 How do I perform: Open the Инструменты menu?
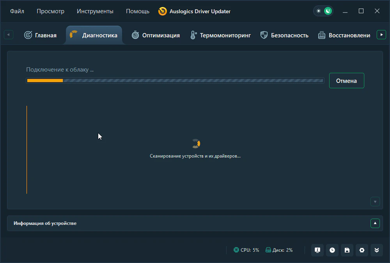[95, 11]
